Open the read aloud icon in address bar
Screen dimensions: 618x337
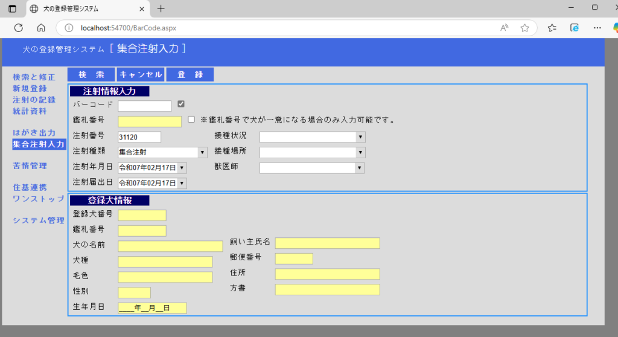click(504, 28)
